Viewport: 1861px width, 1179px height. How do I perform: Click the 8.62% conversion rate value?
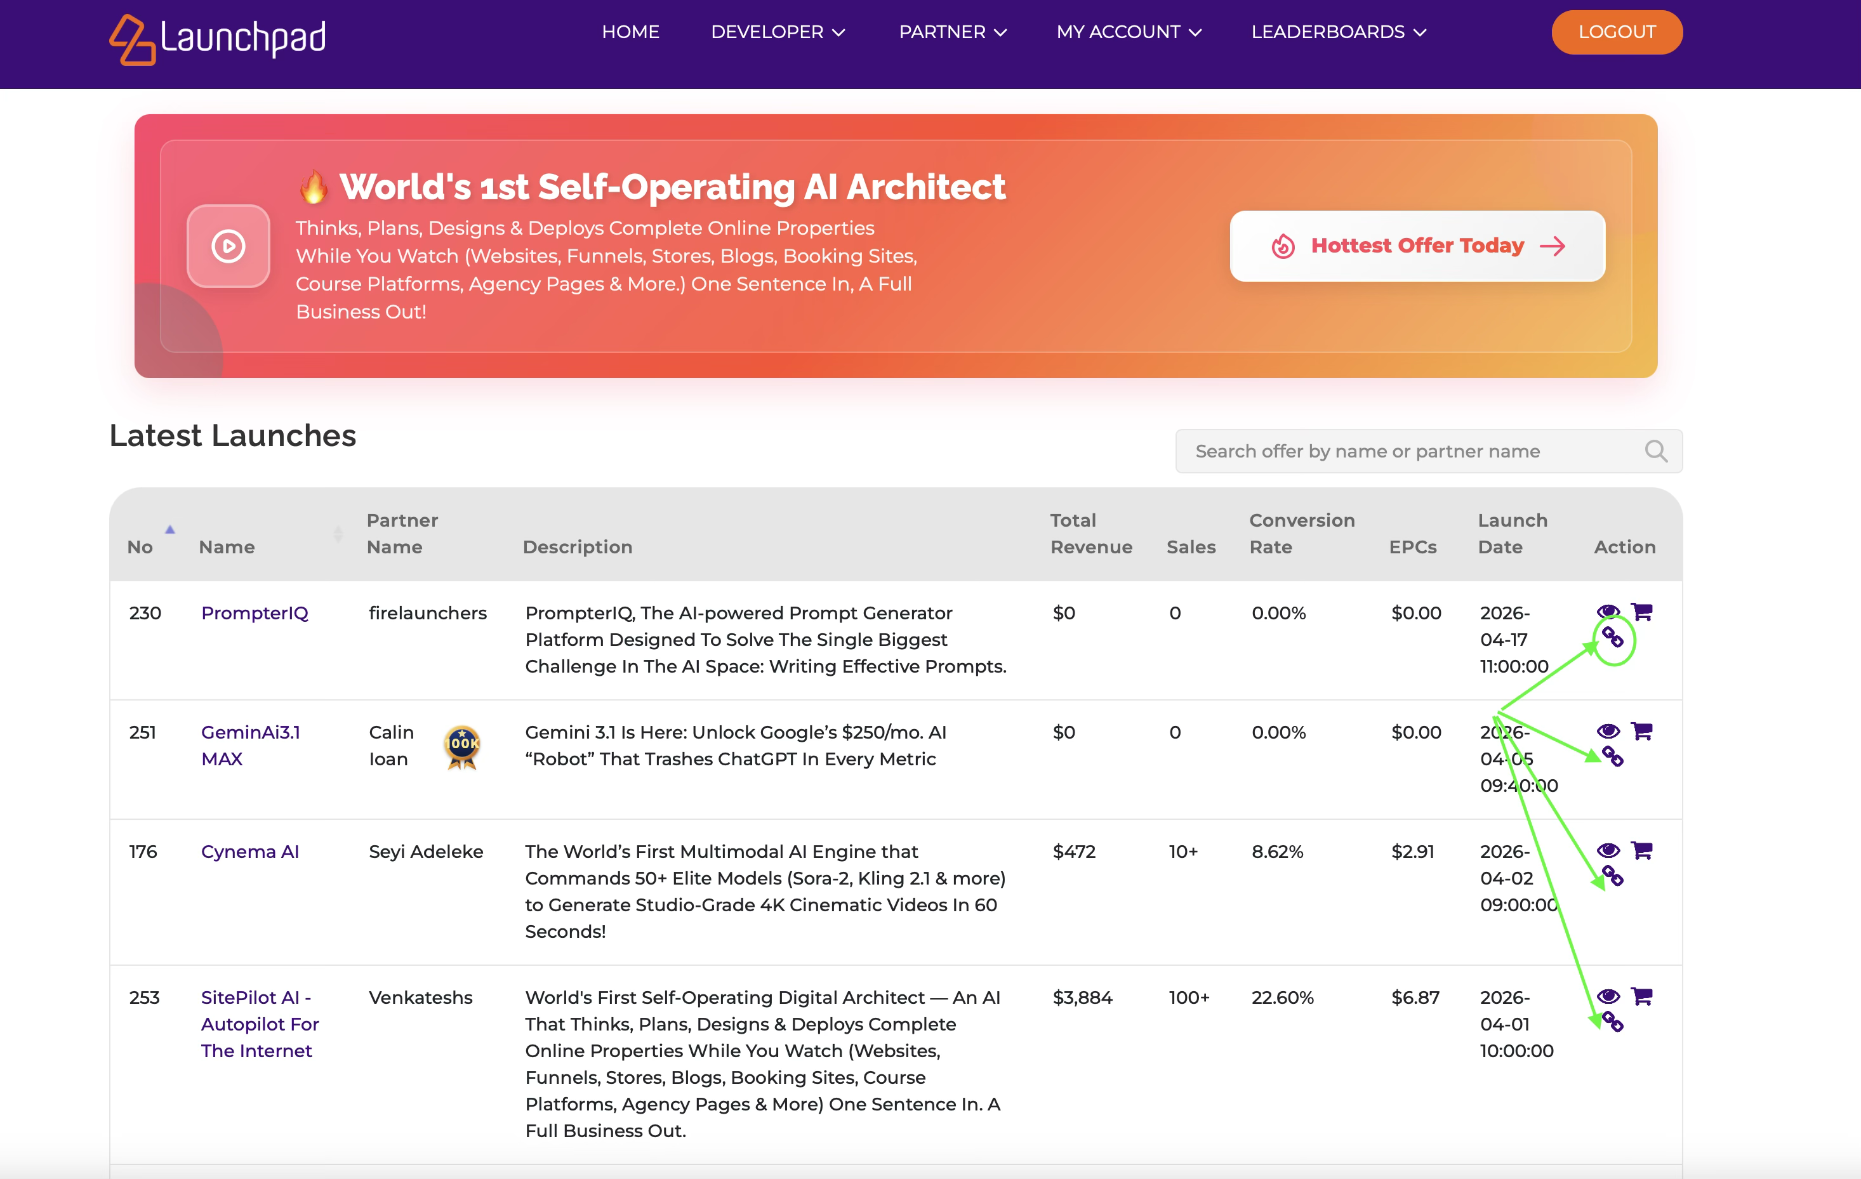pos(1278,852)
